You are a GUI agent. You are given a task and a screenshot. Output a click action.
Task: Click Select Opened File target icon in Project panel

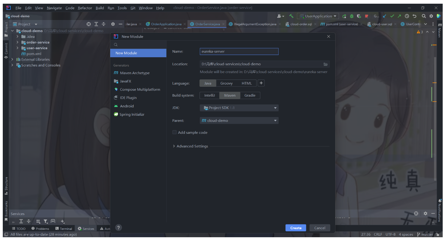[x=89, y=24]
